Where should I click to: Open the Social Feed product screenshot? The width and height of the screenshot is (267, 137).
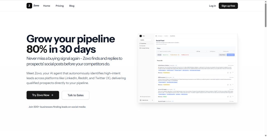(x=188, y=68)
